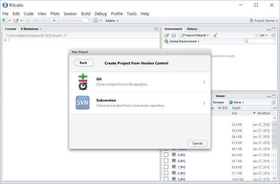The height and width of the screenshot is (184, 280).
Task: Click the New File icon in toolbar
Action: coord(4,20)
